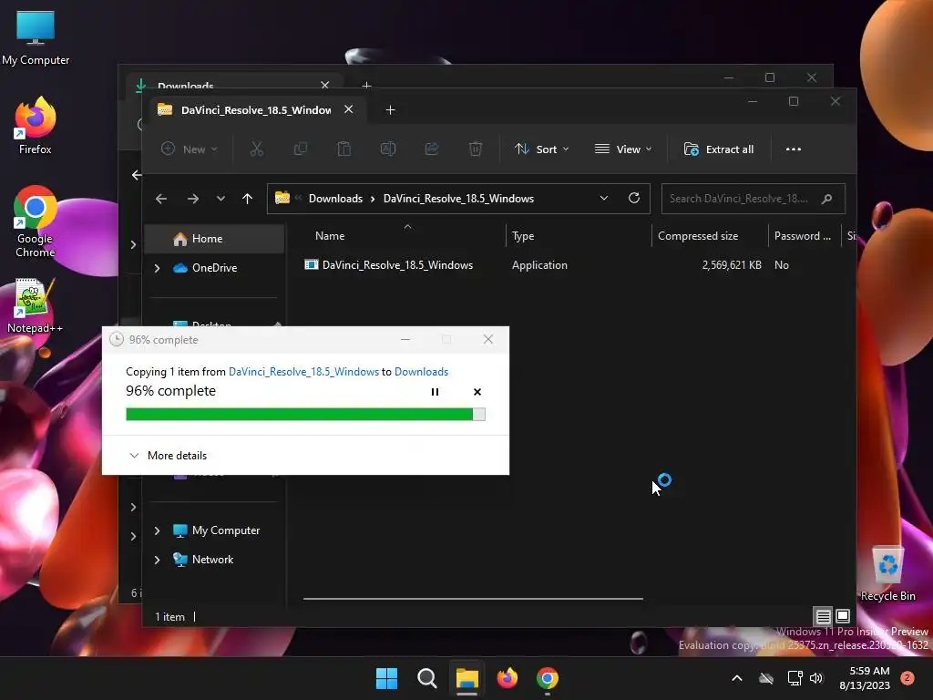Open the Recycle Bin on desktop

coord(887,574)
